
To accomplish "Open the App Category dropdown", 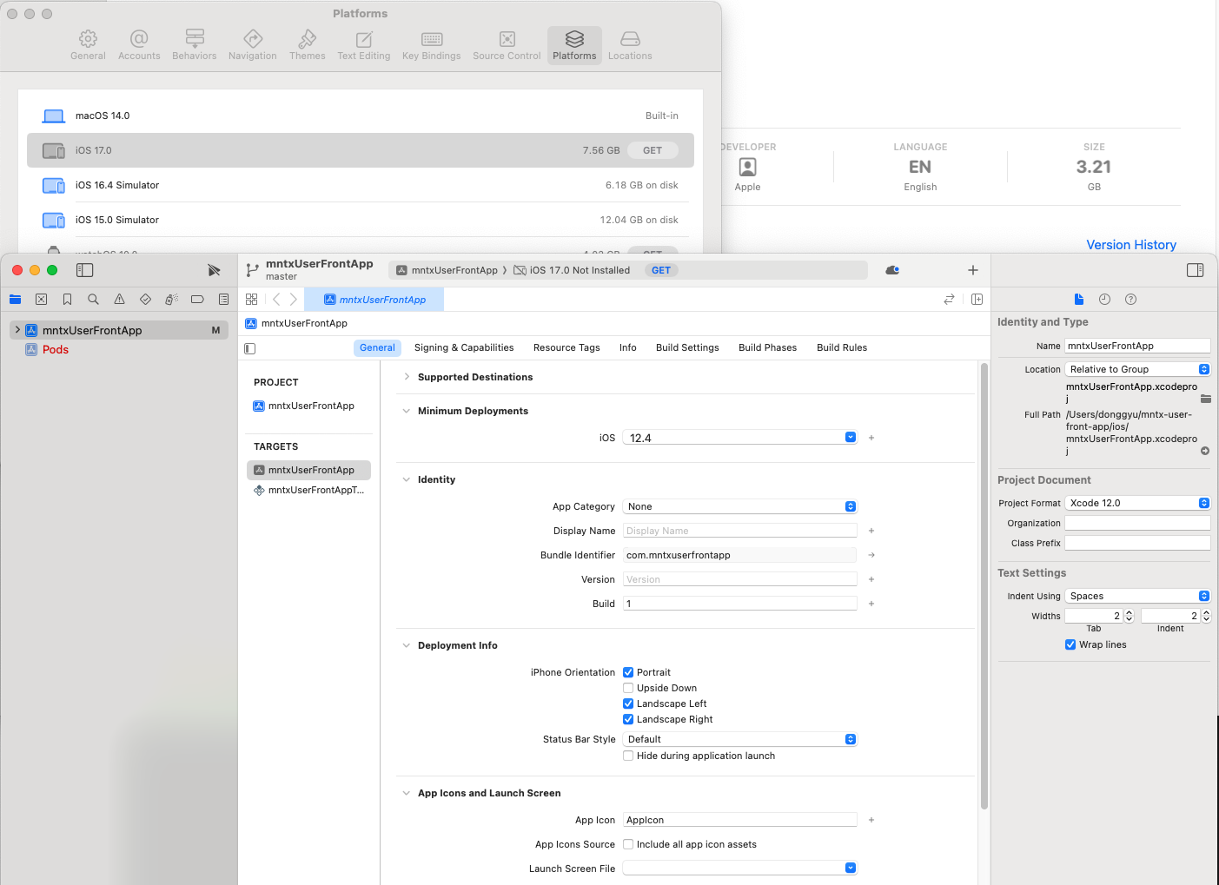I will (x=739, y=506).
